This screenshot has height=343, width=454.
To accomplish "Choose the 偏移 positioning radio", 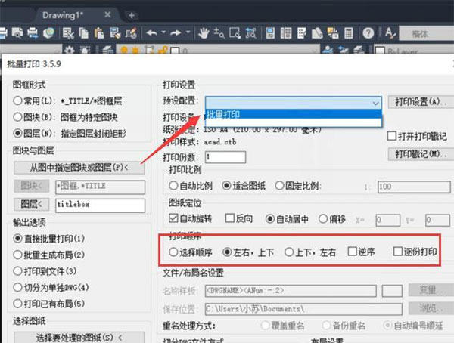I will pos(323,218).
